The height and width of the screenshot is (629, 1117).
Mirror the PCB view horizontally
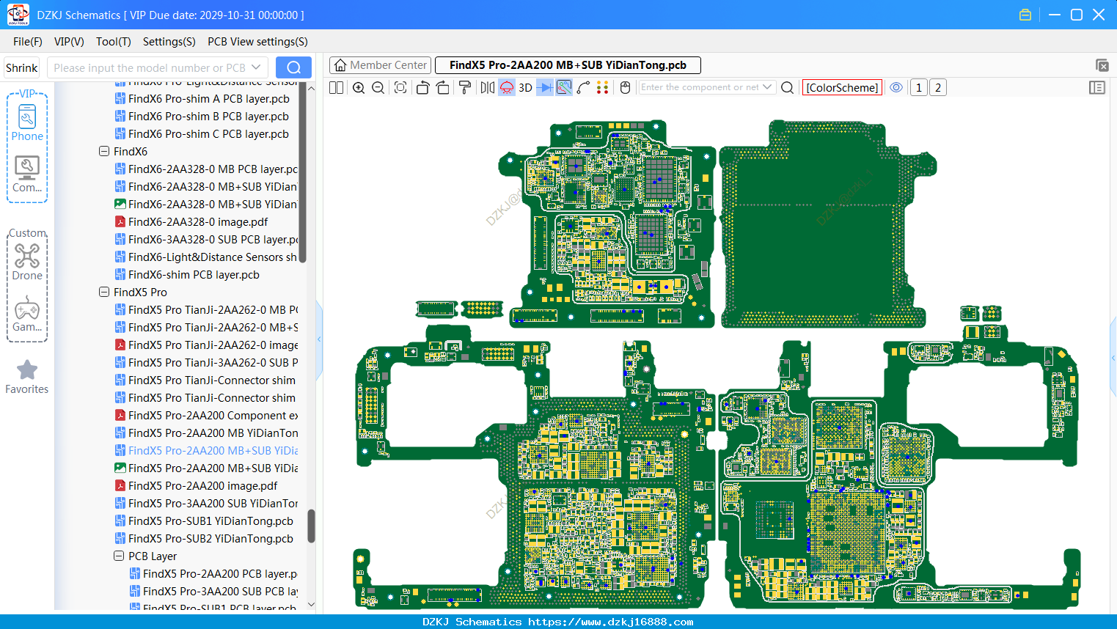488,88
